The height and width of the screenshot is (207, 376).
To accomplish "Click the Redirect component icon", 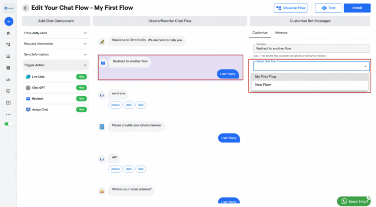I will point(28,99).
